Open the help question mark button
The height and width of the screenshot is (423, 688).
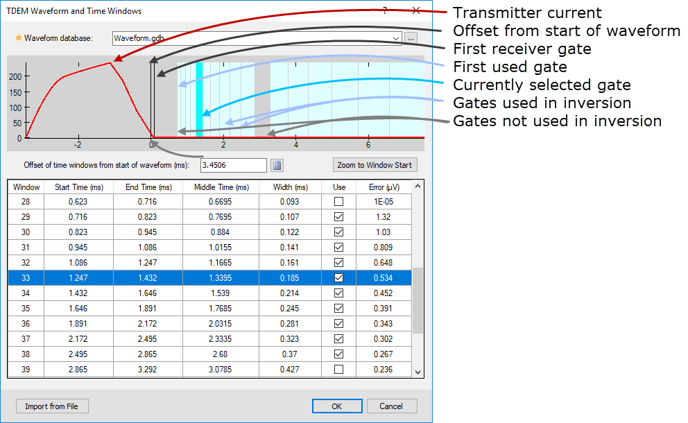click(x=385, y=10)
